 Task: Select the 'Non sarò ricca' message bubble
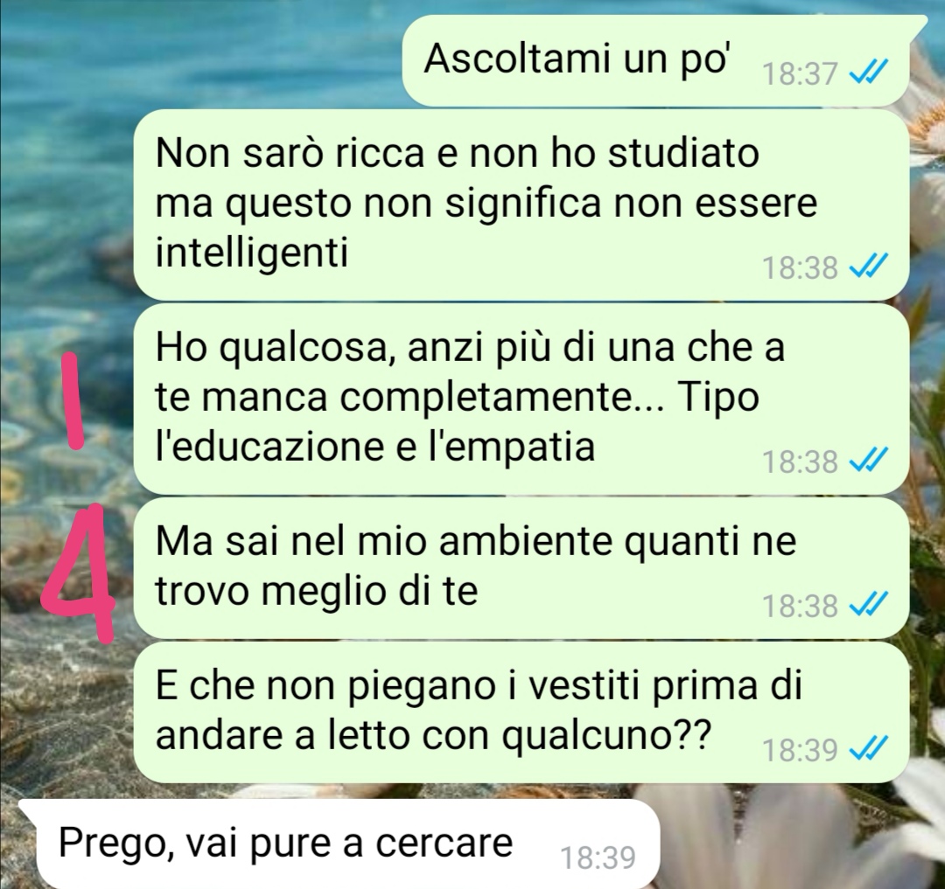point(521,205)
